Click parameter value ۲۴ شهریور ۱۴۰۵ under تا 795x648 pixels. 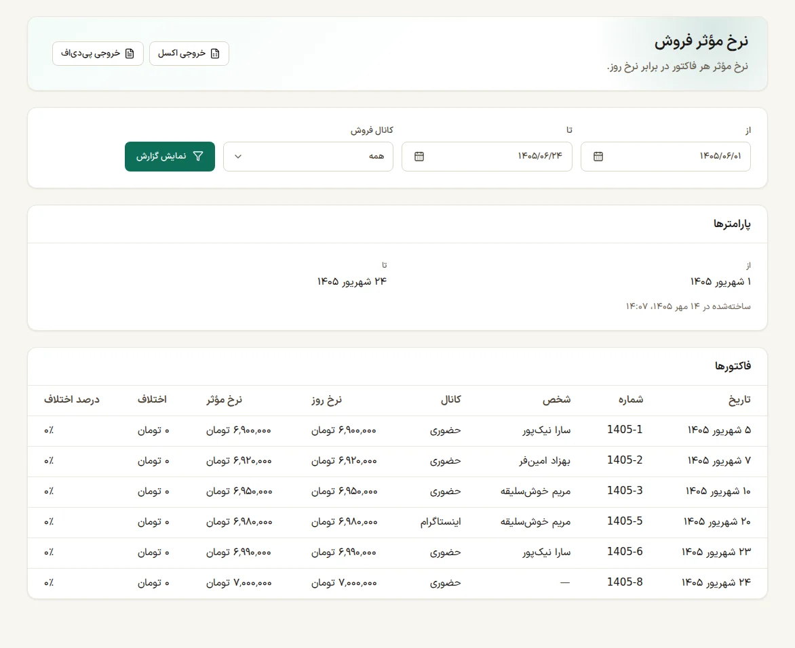tap(352, 281)
